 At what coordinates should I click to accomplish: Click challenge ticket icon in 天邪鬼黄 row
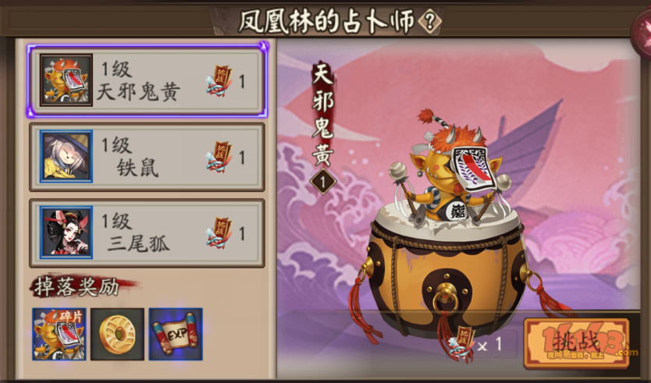click(219, 81)
